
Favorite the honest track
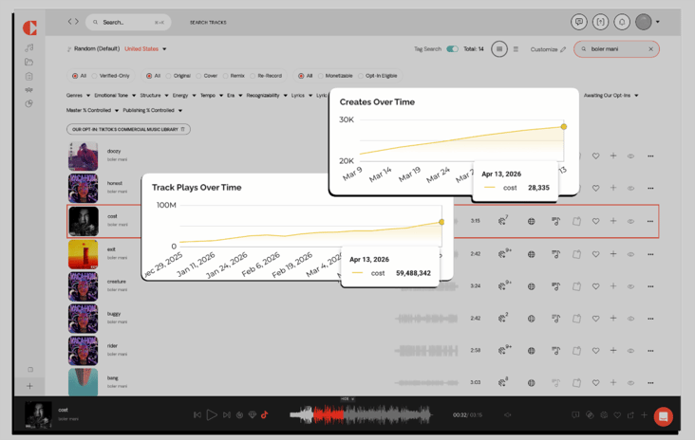click(595, 188)
